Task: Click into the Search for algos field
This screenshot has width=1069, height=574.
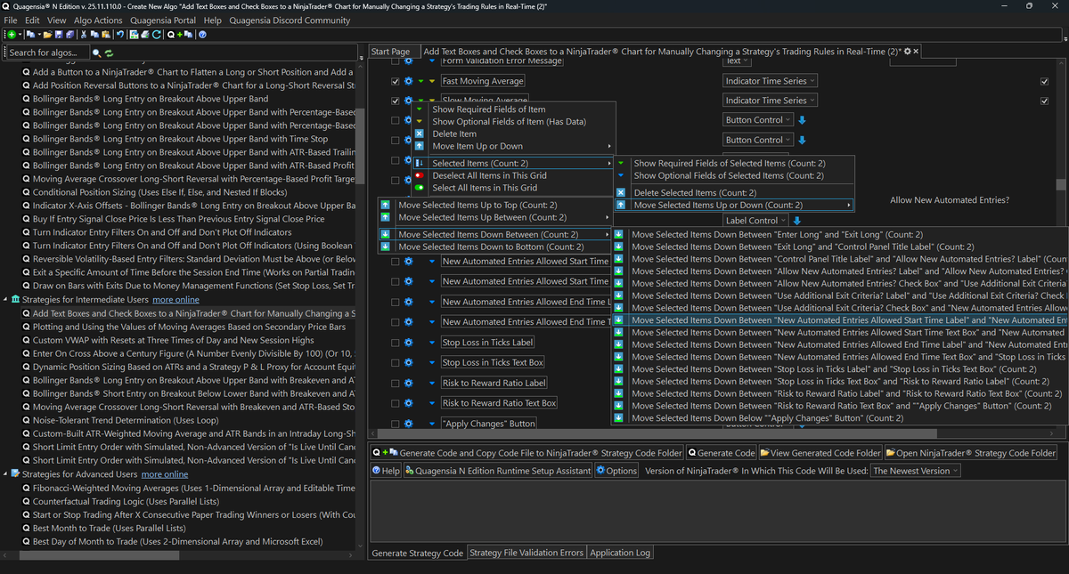Action: point(46,53)
